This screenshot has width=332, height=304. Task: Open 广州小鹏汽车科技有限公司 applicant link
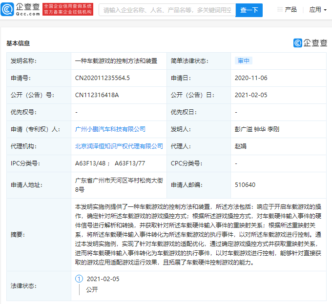coord(110,129)
